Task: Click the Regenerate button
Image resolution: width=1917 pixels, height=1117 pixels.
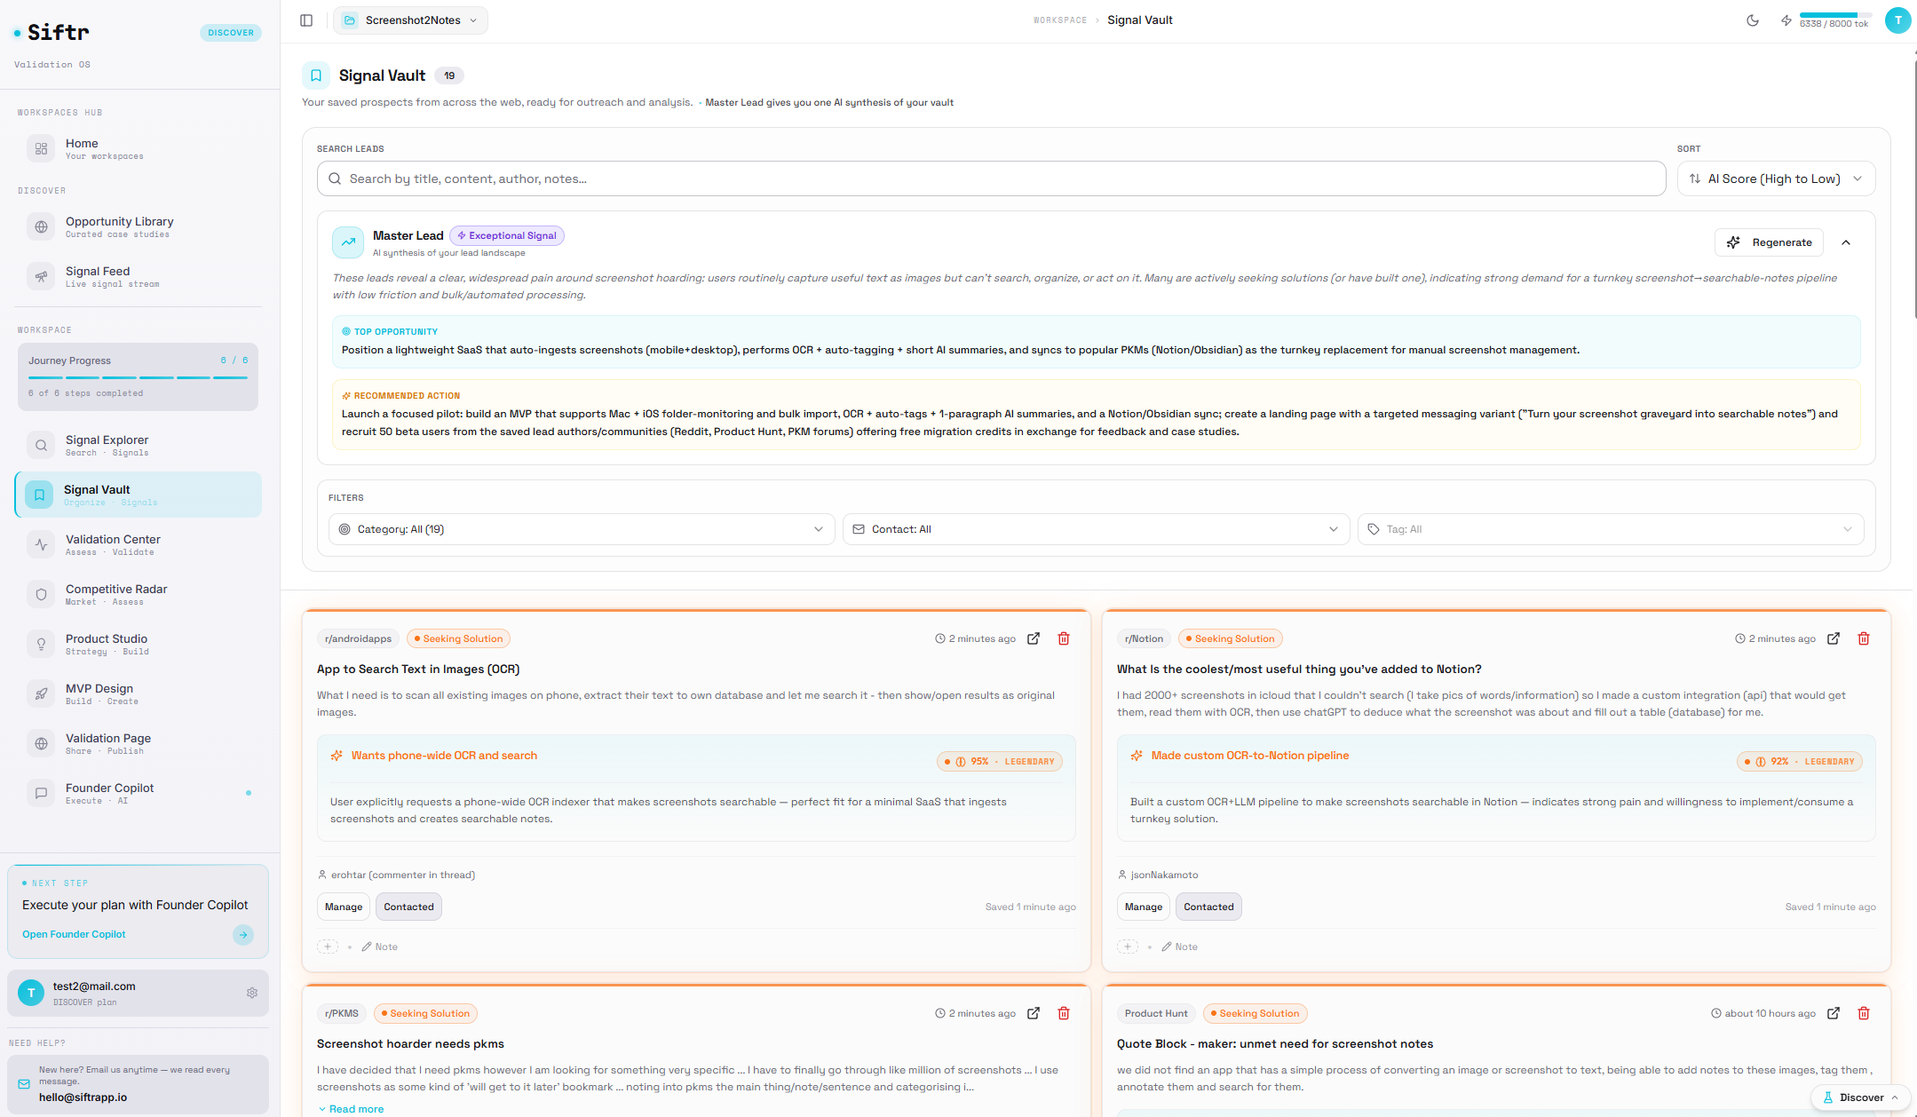Action: [1768, 242]
